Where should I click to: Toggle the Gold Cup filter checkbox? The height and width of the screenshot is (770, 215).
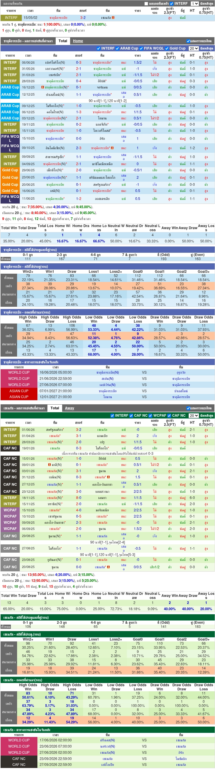click(167, 48)
